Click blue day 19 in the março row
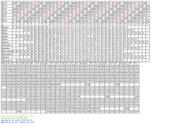This screenshot has width=175, height=131. (x=80, y=27)
